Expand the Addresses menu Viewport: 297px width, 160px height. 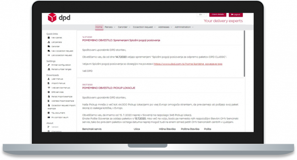(165, 27)
